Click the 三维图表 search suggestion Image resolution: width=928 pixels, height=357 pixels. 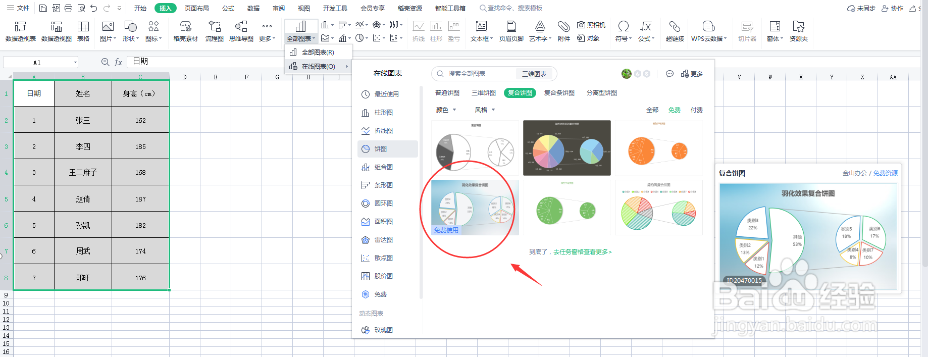(534, 74)
